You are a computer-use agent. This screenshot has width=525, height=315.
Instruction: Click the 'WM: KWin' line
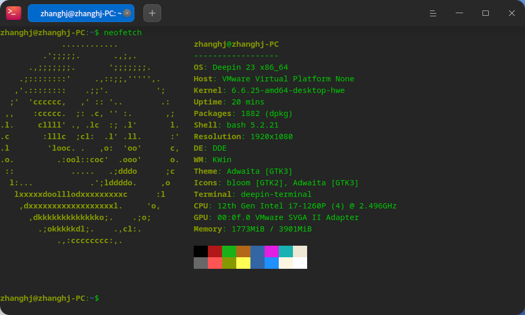click(x=212, y=160)
